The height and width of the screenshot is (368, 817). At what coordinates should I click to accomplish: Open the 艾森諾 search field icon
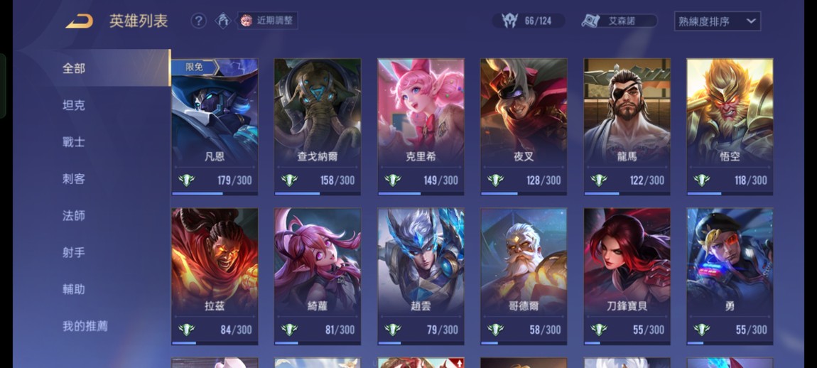coord(591,21)
